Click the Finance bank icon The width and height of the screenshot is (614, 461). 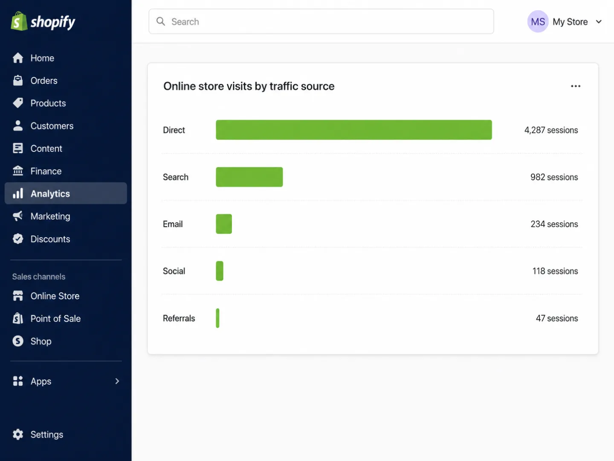[x=18, y=171]
